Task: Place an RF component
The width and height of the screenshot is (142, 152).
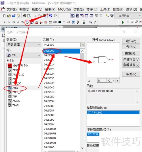Action: coord(64,22)
